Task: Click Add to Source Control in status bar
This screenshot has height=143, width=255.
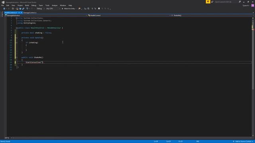Action: [x=243, y=141]
